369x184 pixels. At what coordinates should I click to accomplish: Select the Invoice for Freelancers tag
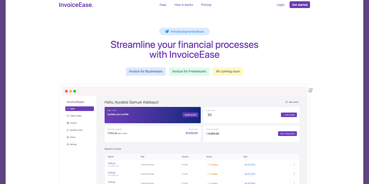(189, 72)
